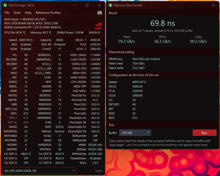The width and height of the screenshot is (220, 176).
Task: Click the tREFI value 65535
Action: 59,127
